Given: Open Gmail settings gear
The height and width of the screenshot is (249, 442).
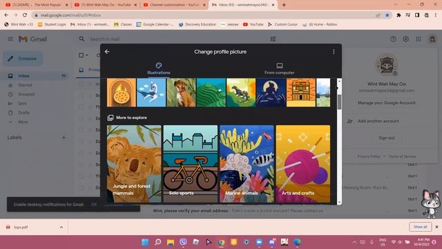Looking at the screenshot, I should tap(405, 39).
